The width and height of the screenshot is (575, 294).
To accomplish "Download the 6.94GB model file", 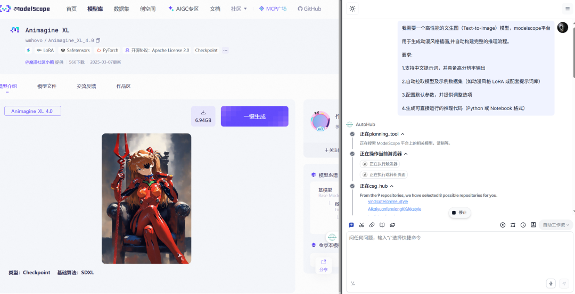I will [203, 116].
